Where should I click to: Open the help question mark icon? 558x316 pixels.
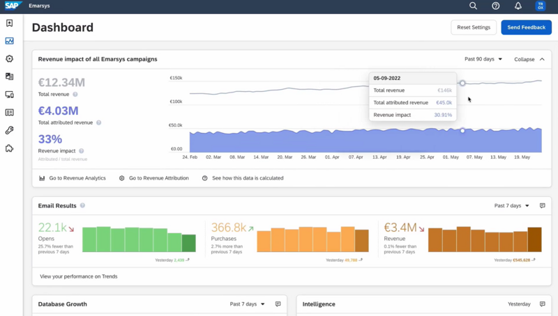coord(495,6)
